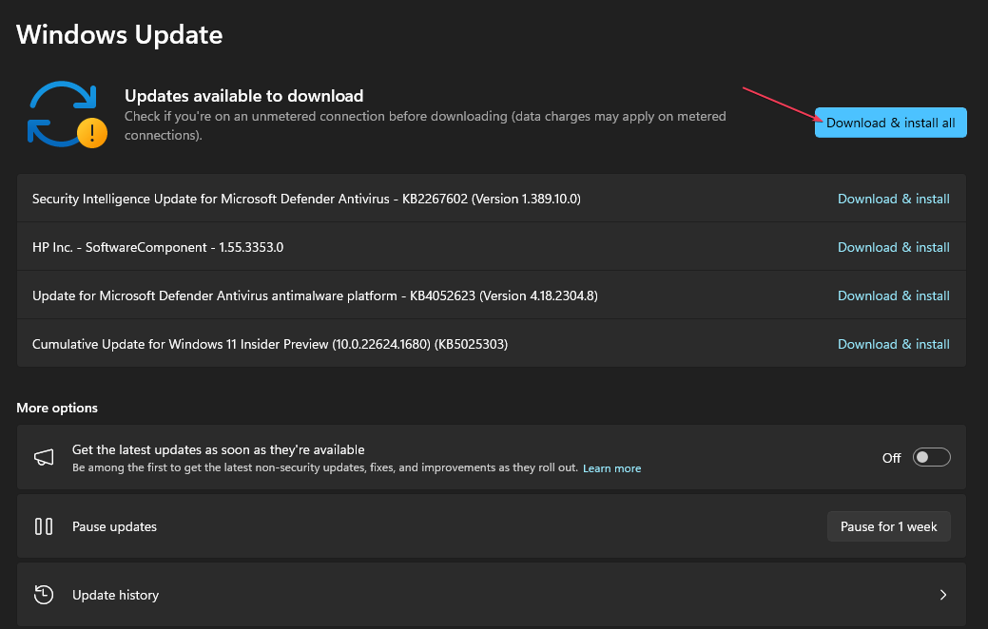The image size is (988, 629).
Task: Click the Pause for 1 week button
Action: tap(888, 526)
